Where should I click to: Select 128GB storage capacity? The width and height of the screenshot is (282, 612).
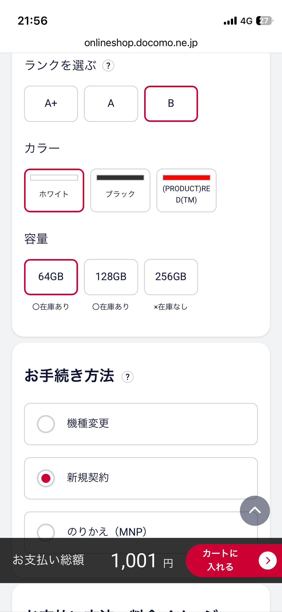[x=111, y=277]
